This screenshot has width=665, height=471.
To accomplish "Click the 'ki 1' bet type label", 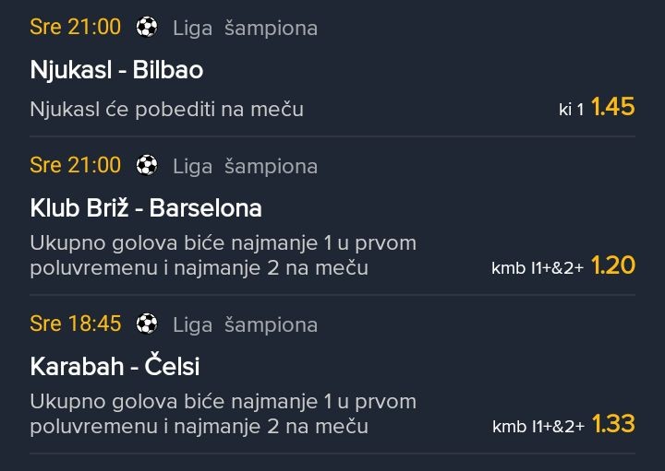I will coord(572,110).
